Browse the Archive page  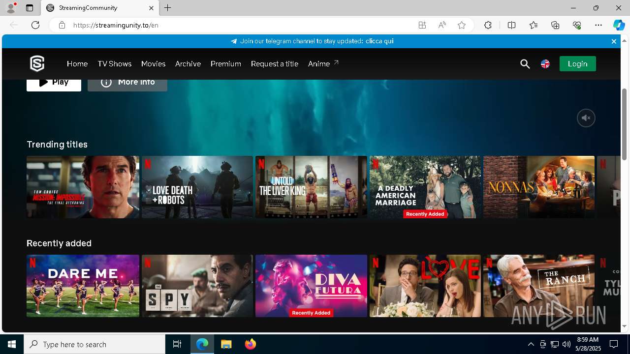click(188, 64)
